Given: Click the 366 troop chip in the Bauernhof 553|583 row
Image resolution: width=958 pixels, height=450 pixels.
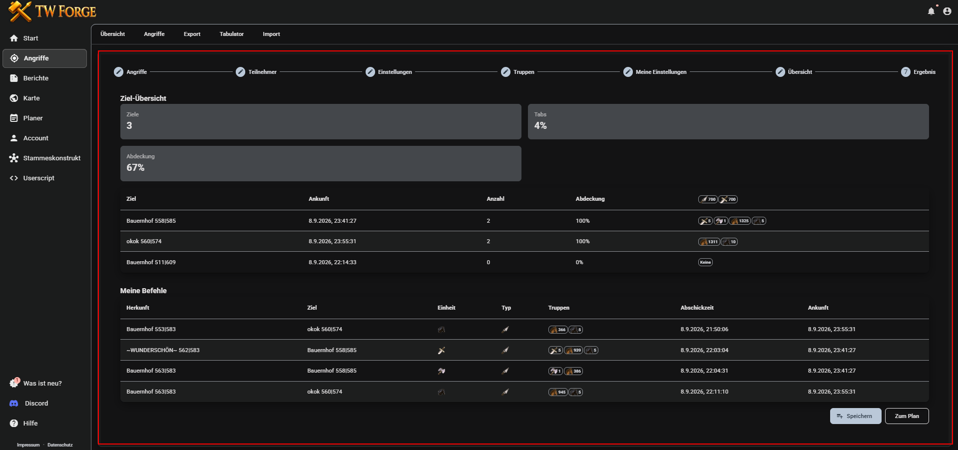Looking at the screenshot, I should (x=558, y=330).
